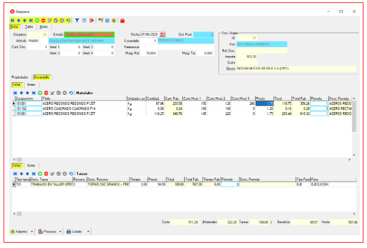
Task: Click the Desc. Tarea column header
Action: click(x=51, y=179)
